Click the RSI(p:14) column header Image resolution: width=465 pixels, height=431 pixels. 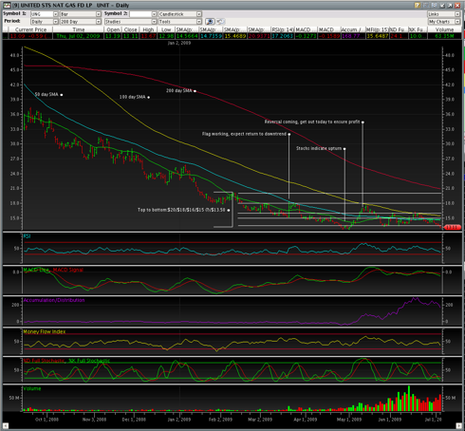pos(283,29)
